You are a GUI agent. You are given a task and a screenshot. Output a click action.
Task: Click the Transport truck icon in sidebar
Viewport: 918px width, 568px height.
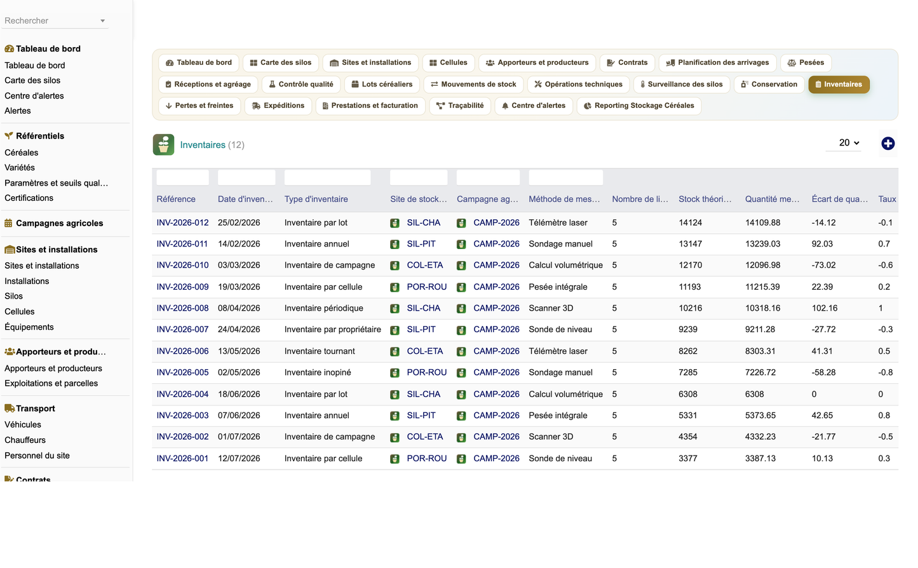coord(10,409)
